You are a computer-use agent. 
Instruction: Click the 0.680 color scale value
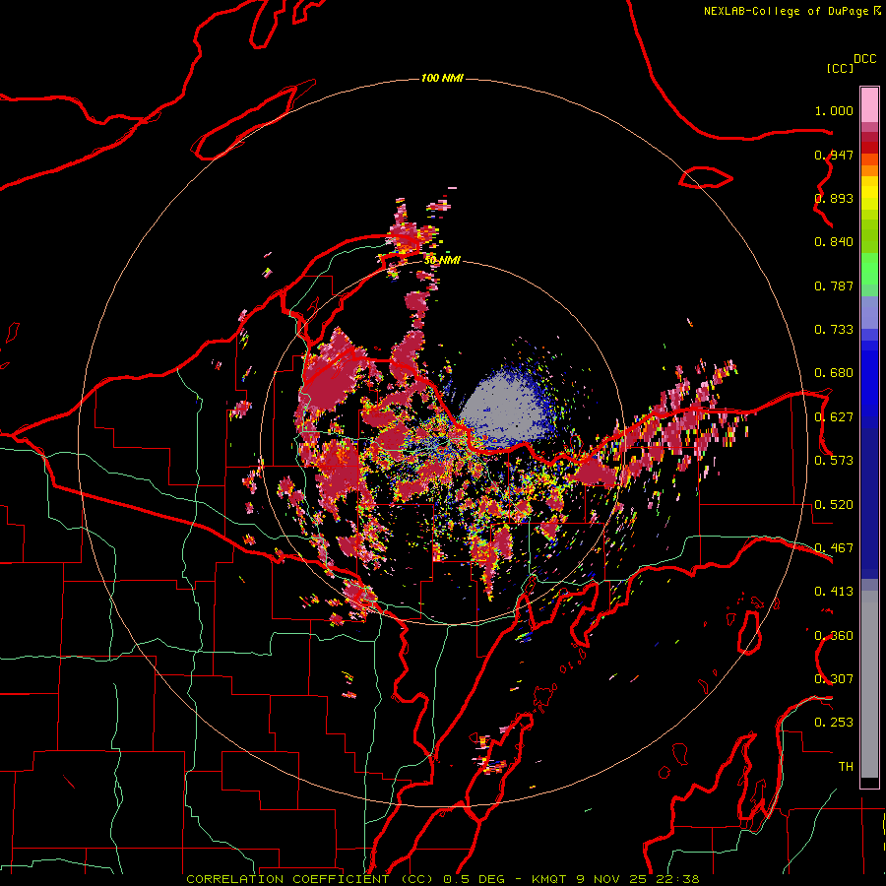coord(834,373)
